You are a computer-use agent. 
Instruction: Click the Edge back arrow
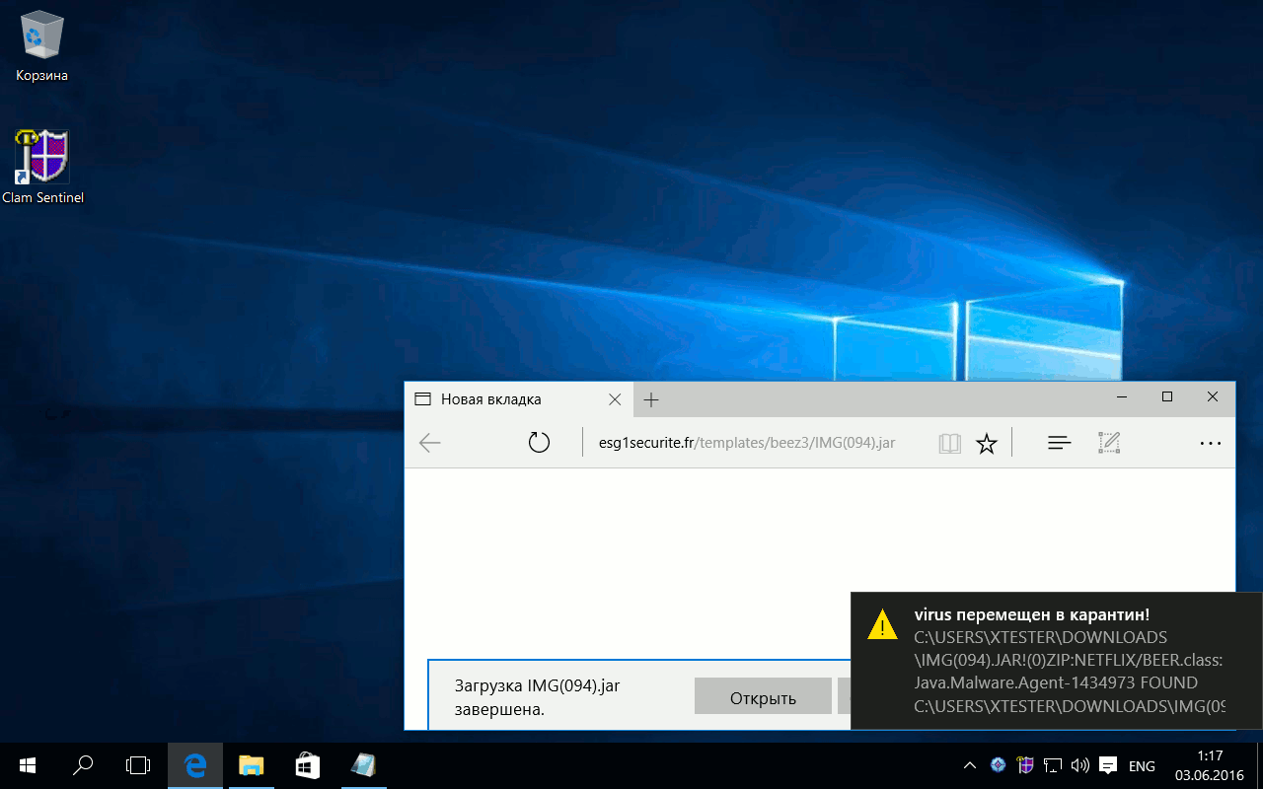click(430, 443)
